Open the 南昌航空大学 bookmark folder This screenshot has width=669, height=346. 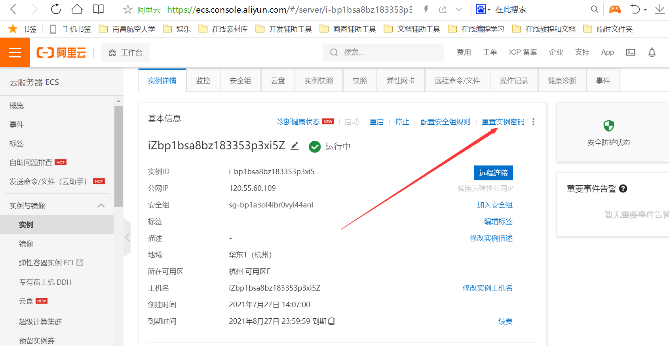point(127,29)
